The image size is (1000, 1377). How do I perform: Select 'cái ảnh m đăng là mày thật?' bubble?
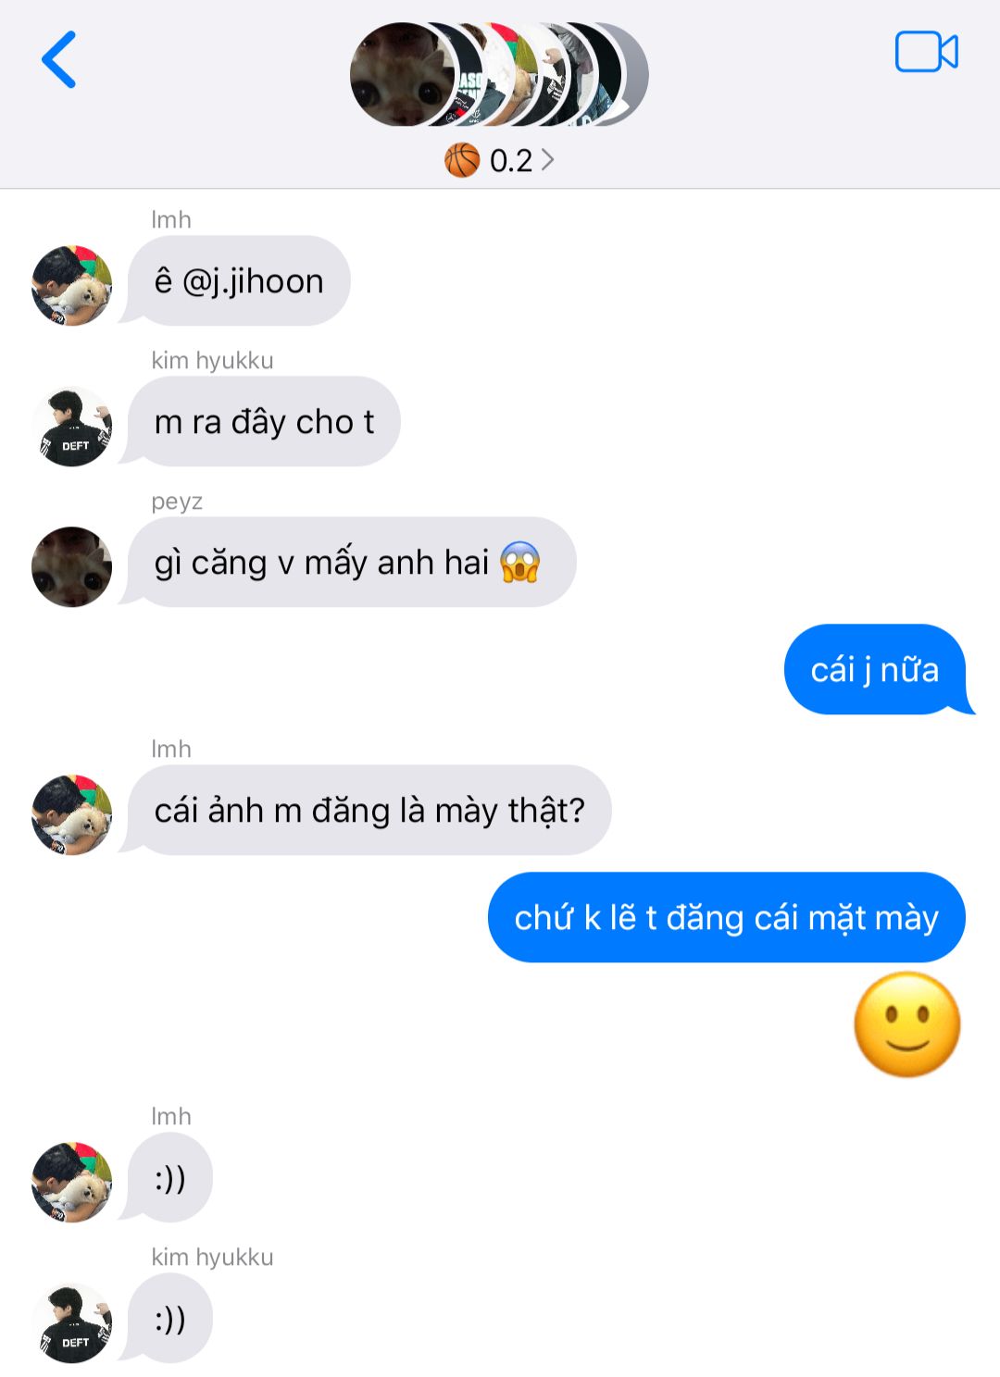coord(369,810)
